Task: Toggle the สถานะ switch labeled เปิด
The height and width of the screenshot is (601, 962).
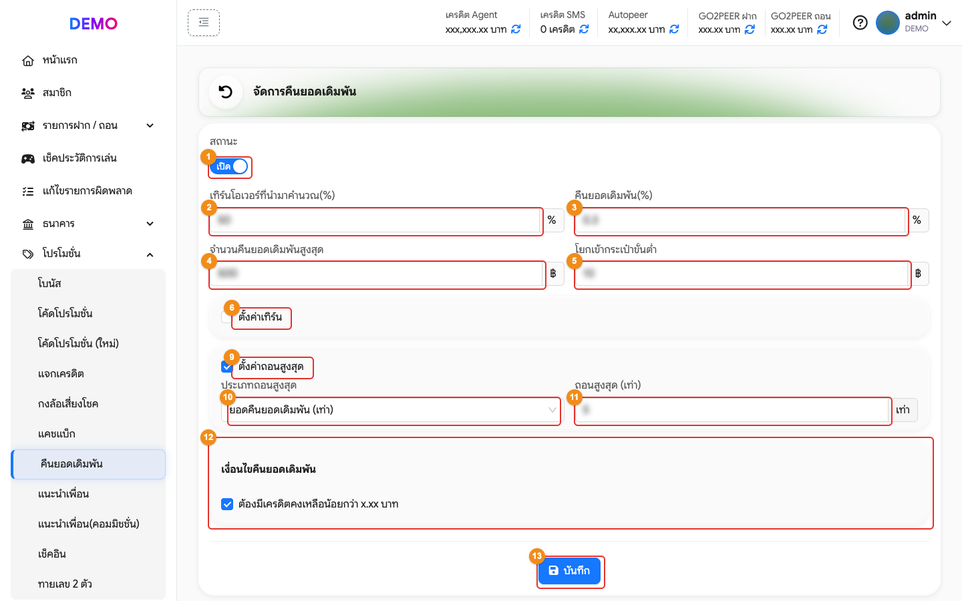Action: point(229,166)
